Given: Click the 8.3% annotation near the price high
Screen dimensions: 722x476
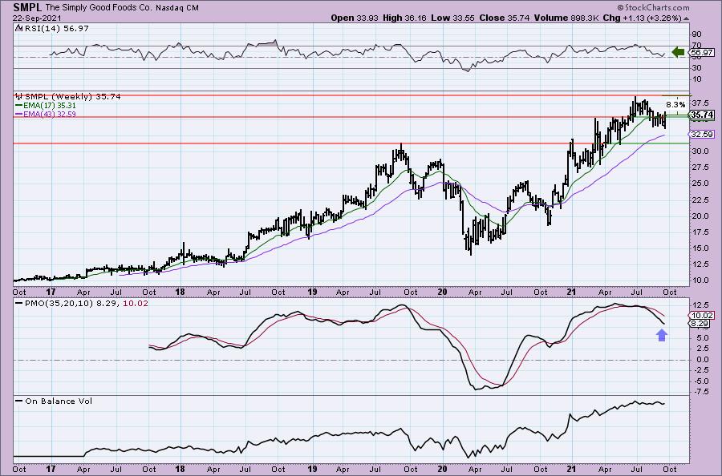Looking at the screenshot, I should point(675,104).
